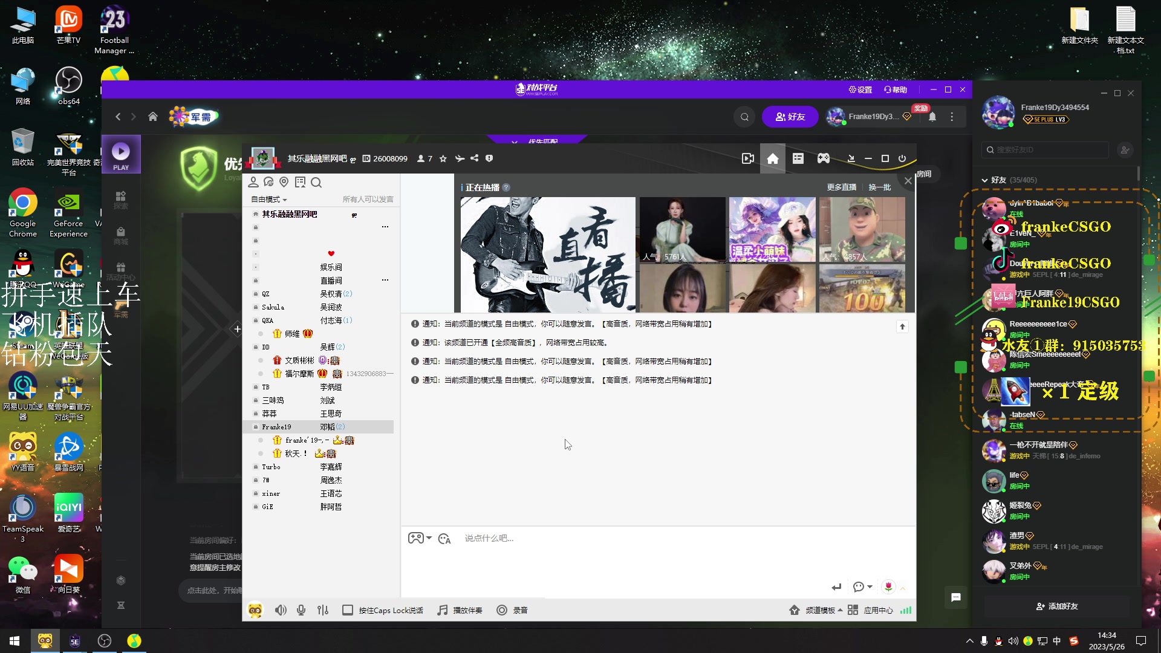Click the search icon in SE platform toolbar
The image size is (1161, 653).
(x=744, y=117)
